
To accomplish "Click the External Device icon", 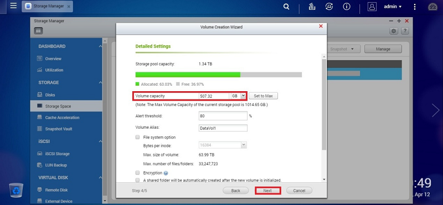I will point(39,201).
